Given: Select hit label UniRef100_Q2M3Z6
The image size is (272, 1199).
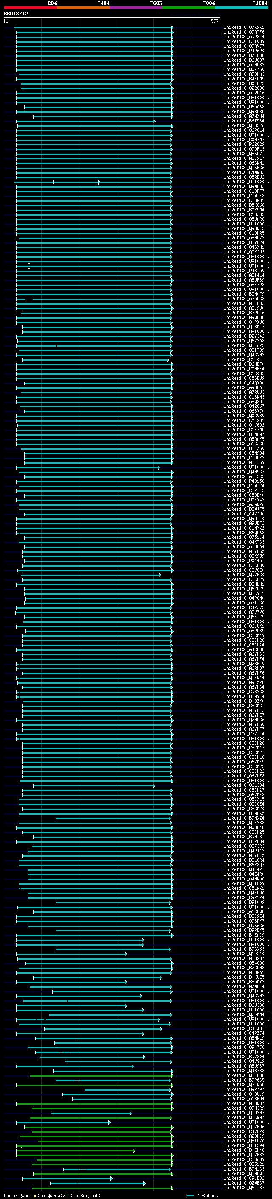Looking at the screenshot, I should (244, 125).
